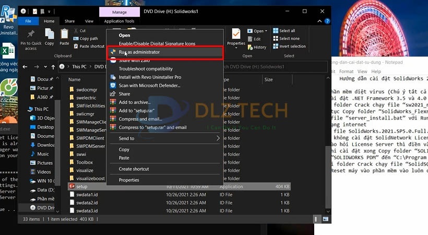Switch to the Share ribbon tab
The width and height of the screenshot is (428, 235).
pos(69,21)
